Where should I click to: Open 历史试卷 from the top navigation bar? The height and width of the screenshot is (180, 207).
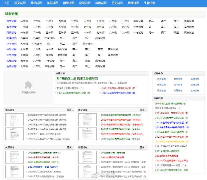pyautogui.click(x=117, y=3)
